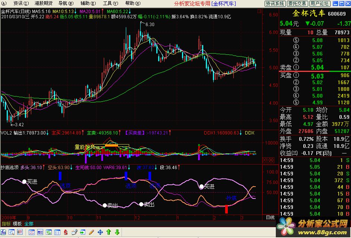Click the VOL2 indicator name

[6, 133]
